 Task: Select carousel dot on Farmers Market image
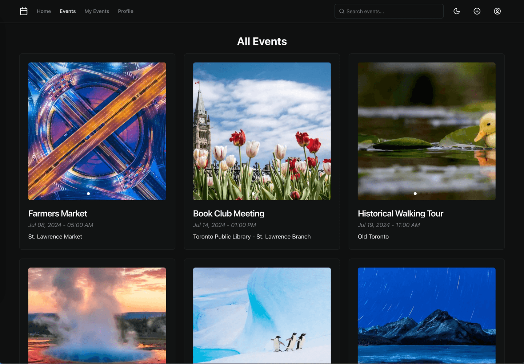click(88, 194)
